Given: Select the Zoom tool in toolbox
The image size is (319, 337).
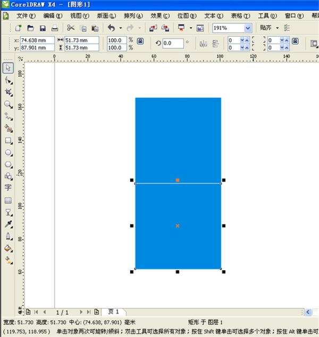Looking at the screenshot, I should tap(9, 104).
